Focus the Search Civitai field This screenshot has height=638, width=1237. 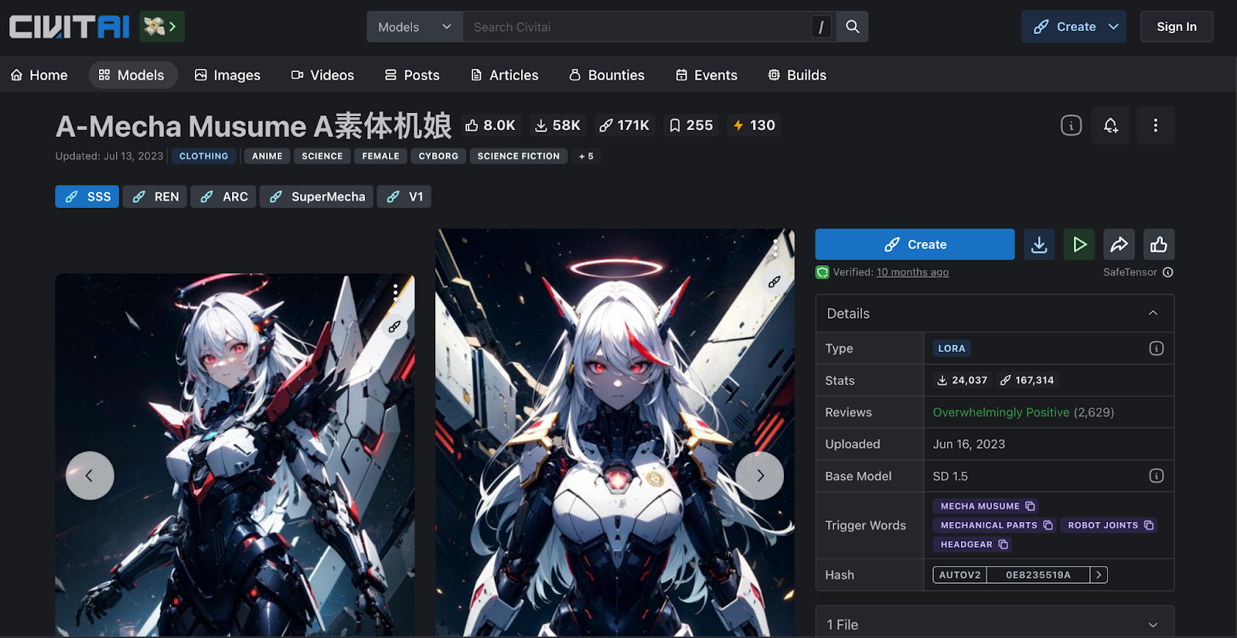click(x=638, y=27)
